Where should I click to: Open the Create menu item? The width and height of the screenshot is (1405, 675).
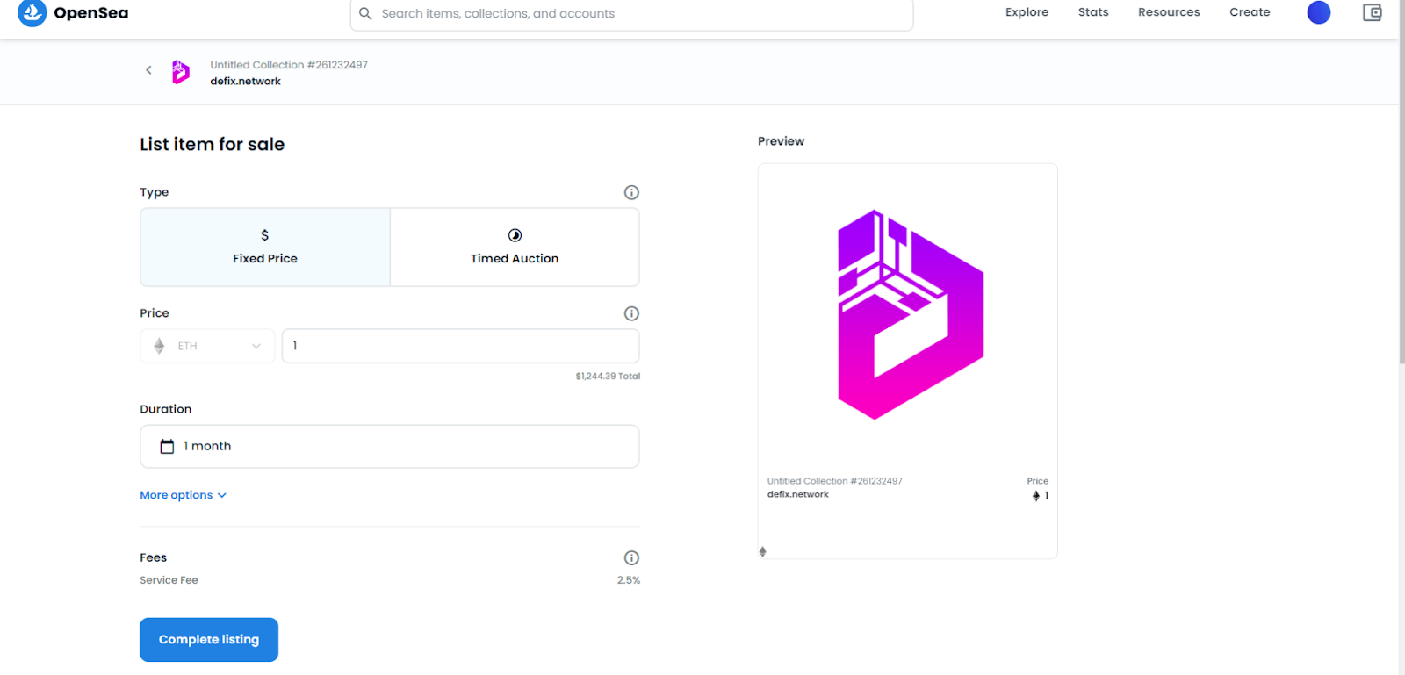(x=1250, y=12)
